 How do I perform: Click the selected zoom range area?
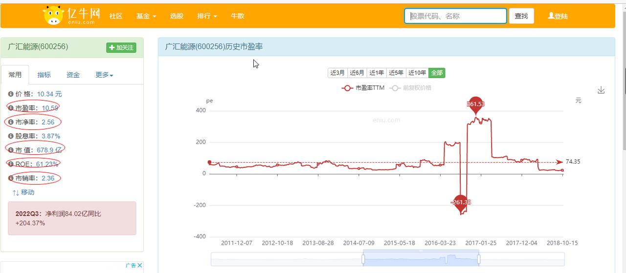421,259
